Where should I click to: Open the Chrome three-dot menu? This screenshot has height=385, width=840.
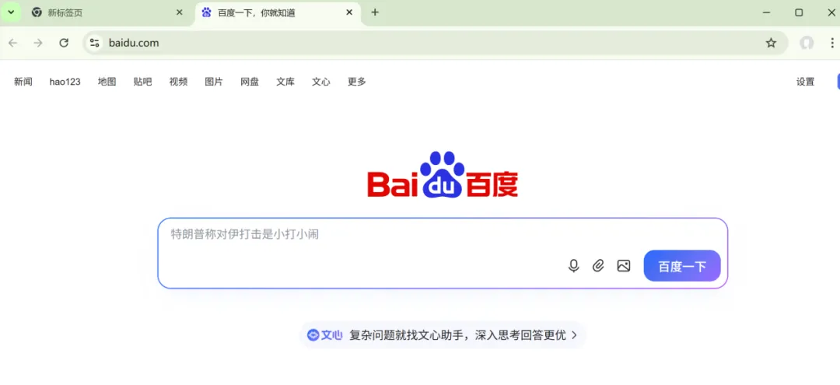tap(832, 43)
